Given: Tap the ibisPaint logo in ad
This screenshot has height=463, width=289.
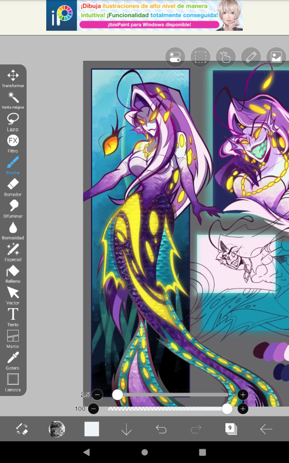Looking at the screenshot, I should point(62,15).
